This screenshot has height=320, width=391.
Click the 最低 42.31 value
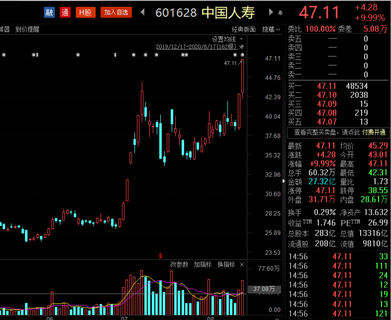(378, 173)
